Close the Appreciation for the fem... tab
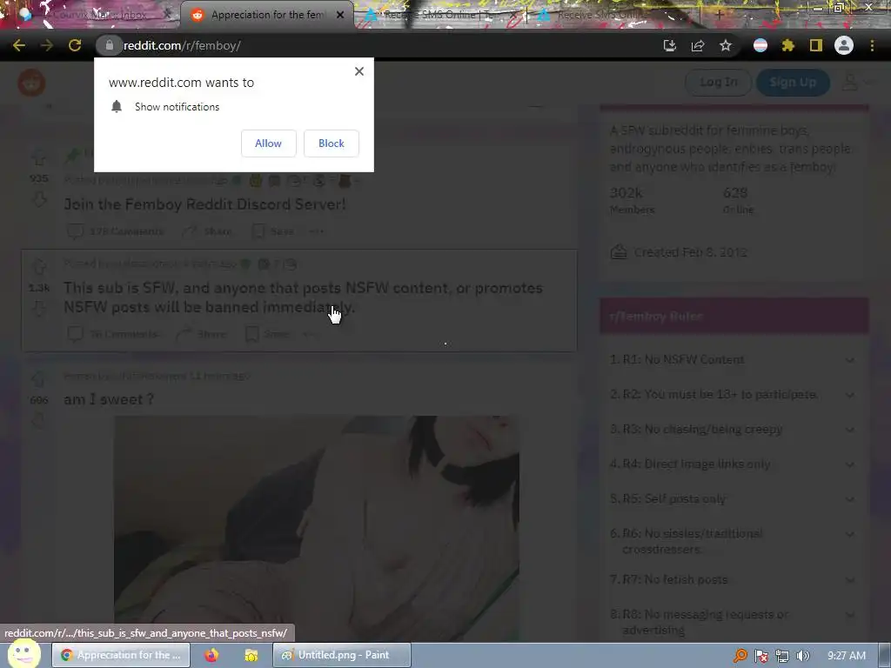The width and height of the screenshot is (891, 668). [340, 15]
